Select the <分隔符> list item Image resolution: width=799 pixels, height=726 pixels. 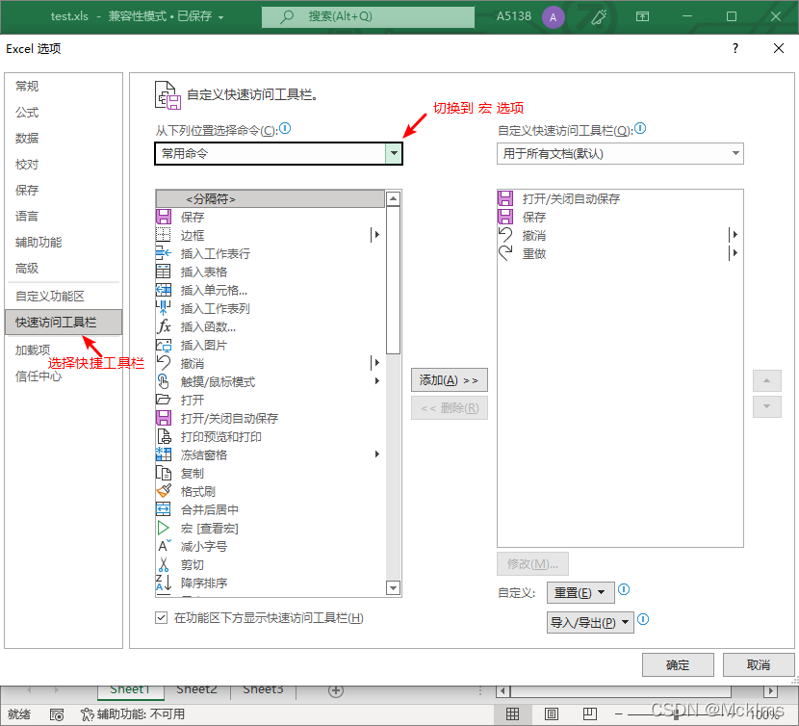click(x=271, y=199)
